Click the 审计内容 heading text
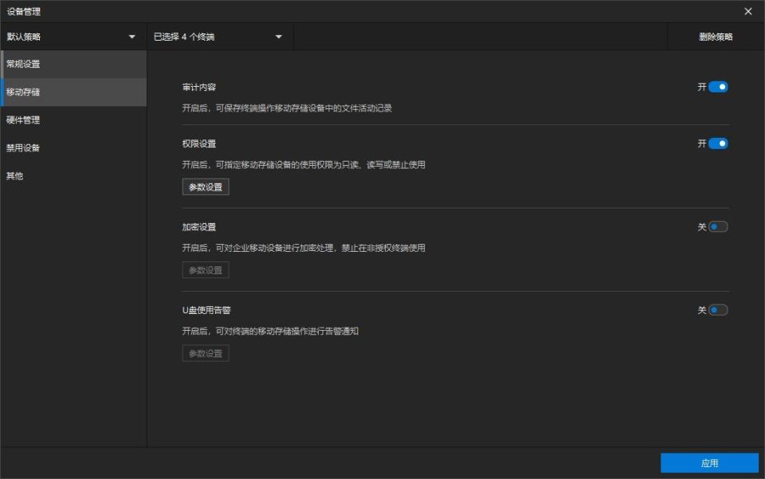The height and width of the screenshot is (479, 765). (199, 88)
